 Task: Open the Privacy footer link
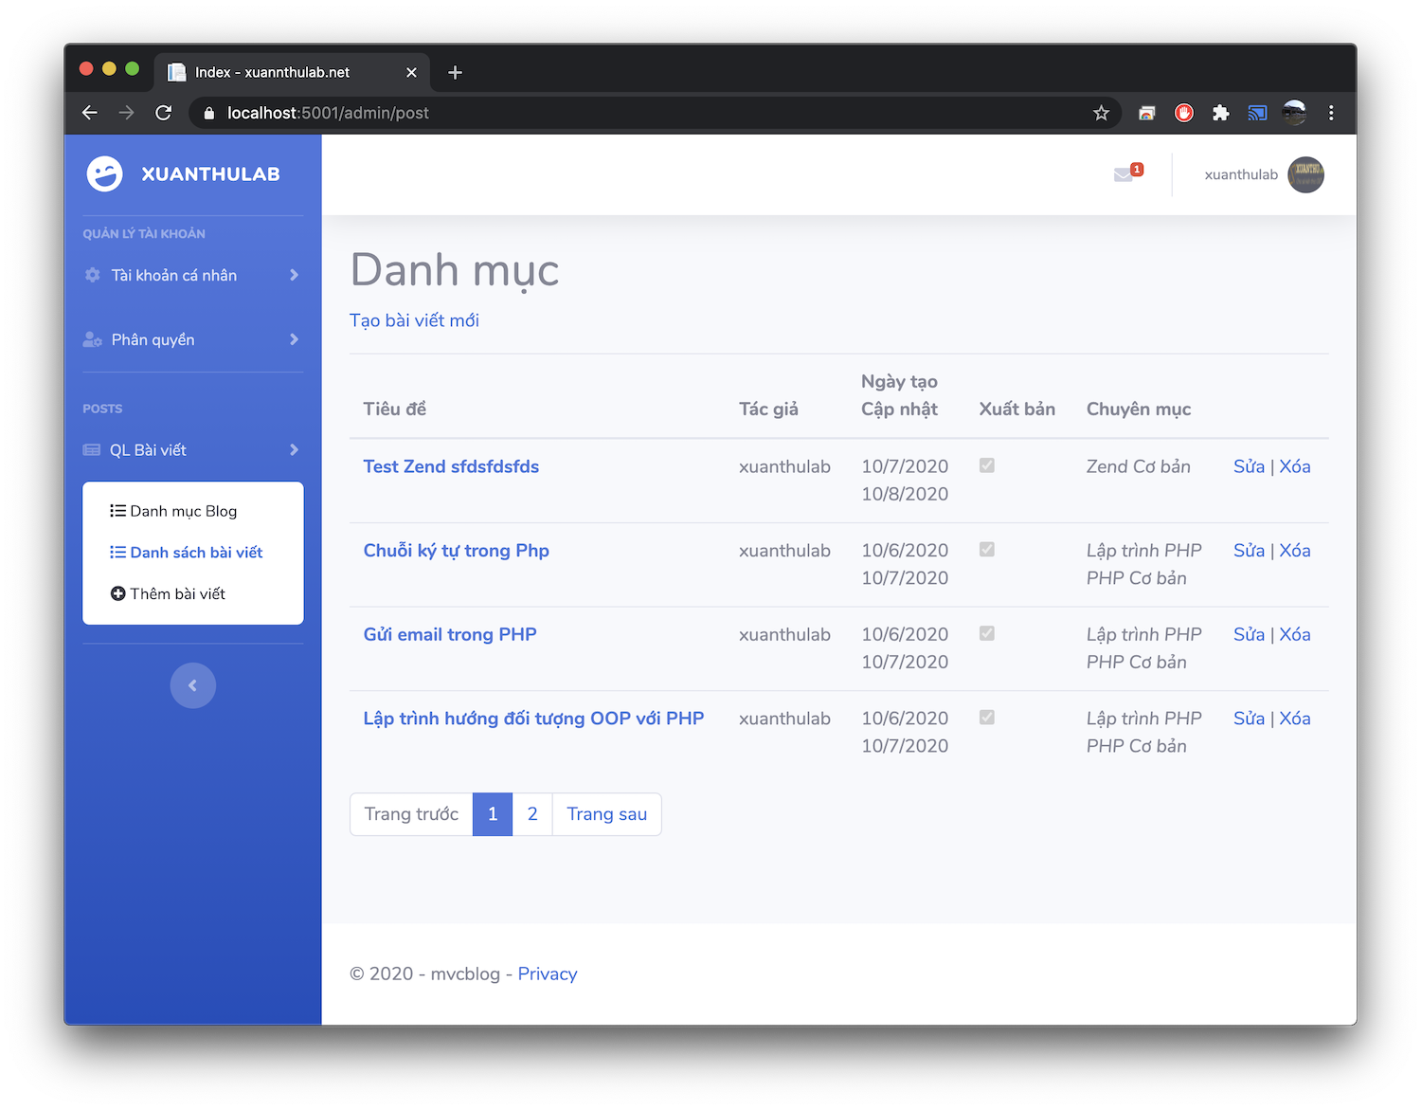click(548, 974)
